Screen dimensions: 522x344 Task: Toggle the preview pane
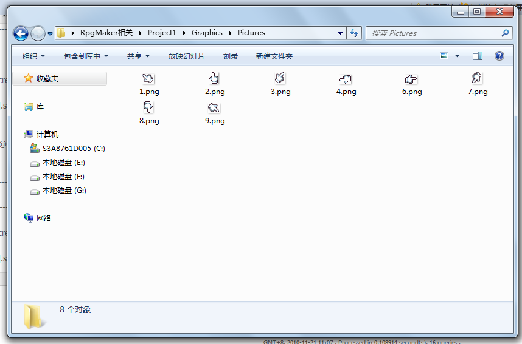[478, 56]
